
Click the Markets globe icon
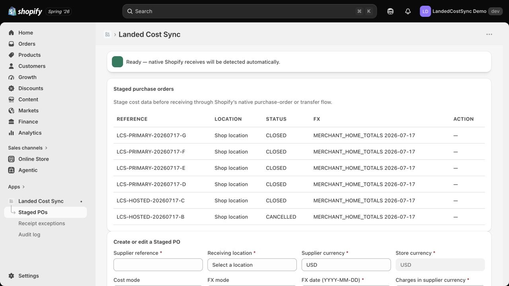pos(11,111)
